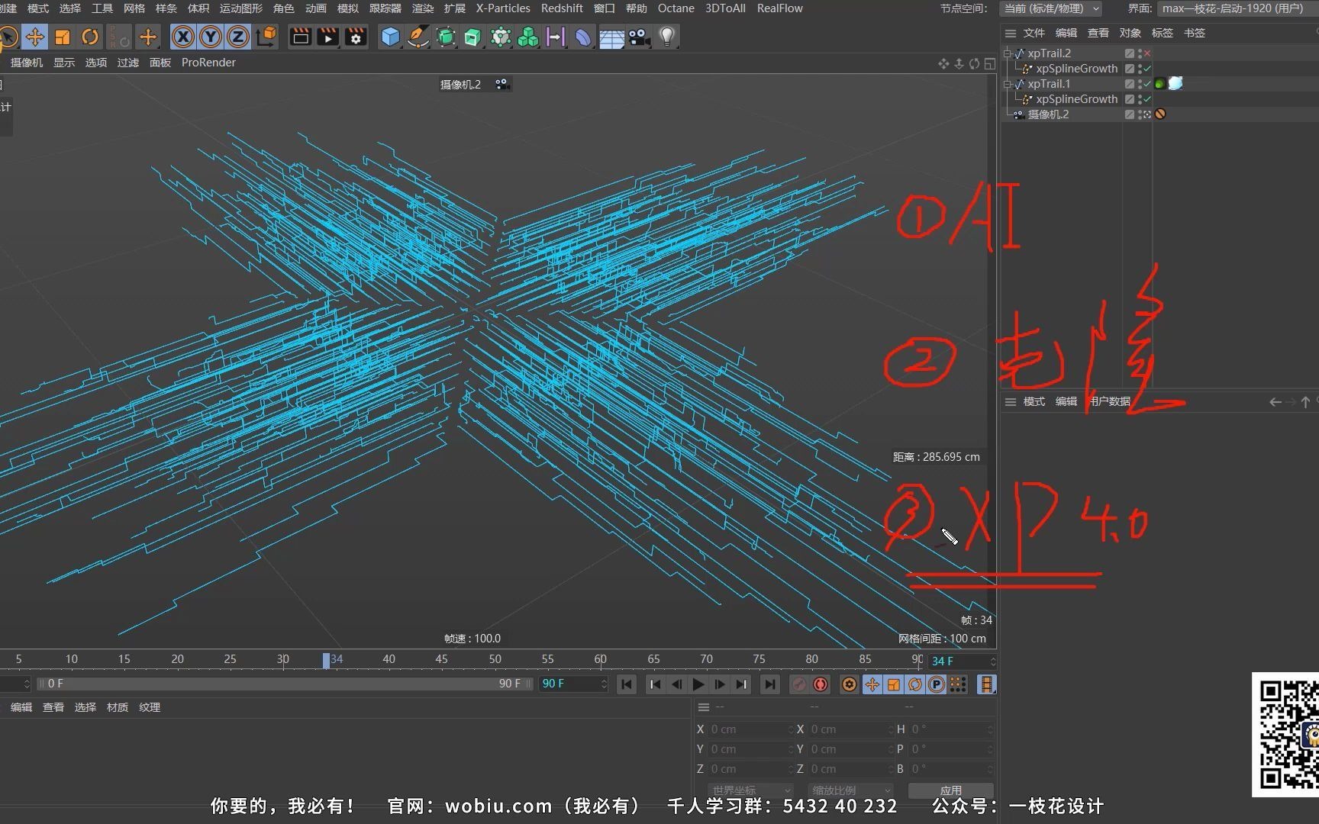Collapse the xpTrail.2 hierarchy
Screen dimensions: 1319x824
(x=1008, y=53)
